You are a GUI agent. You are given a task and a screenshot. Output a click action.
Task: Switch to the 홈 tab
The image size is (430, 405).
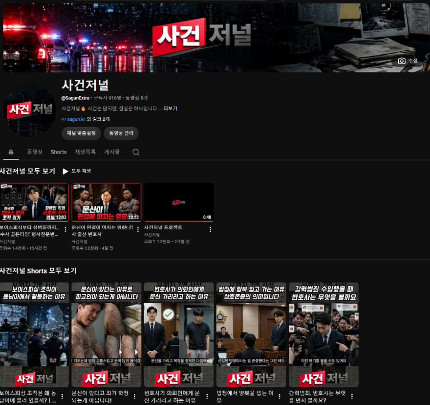tap(11, 152)
